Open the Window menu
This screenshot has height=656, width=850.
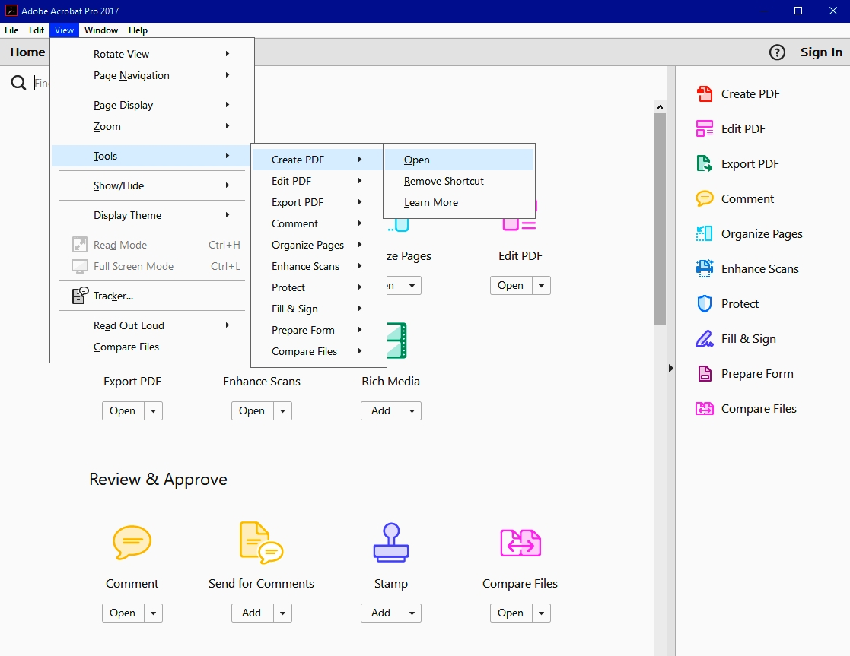(x=101, y=30)
